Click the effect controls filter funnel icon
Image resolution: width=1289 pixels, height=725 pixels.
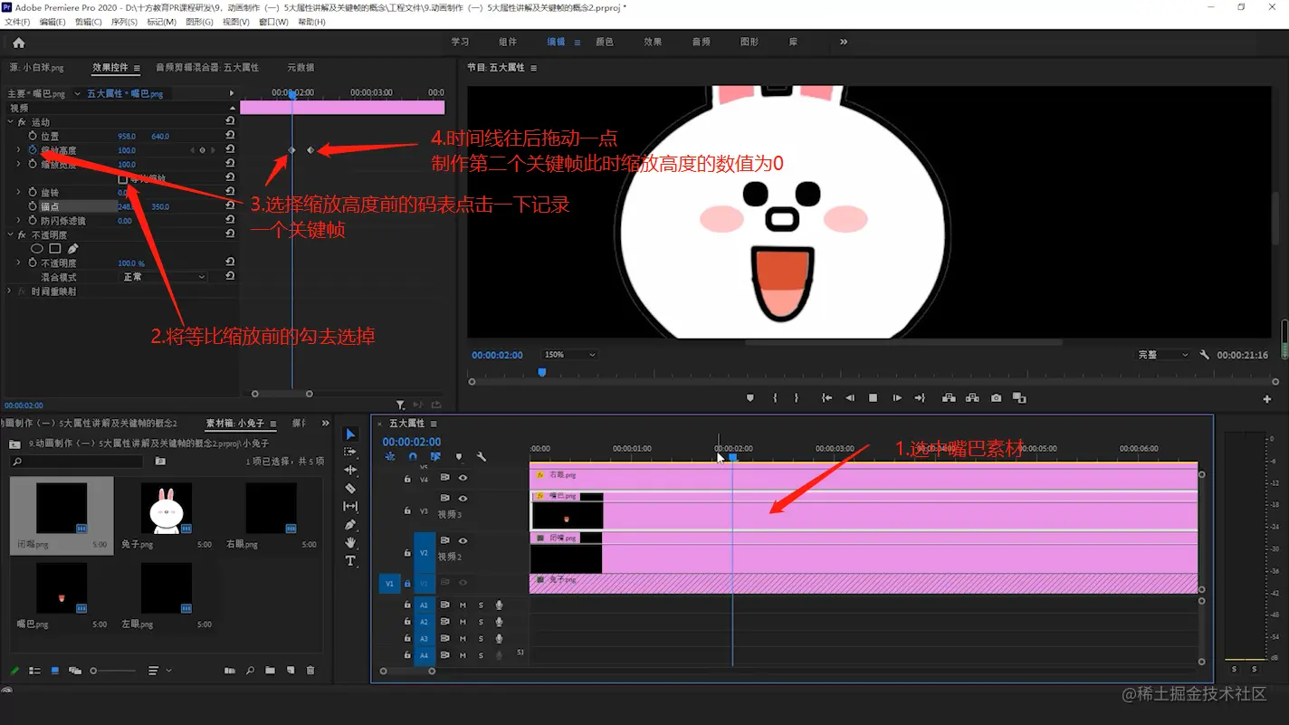tap(400, 405)
